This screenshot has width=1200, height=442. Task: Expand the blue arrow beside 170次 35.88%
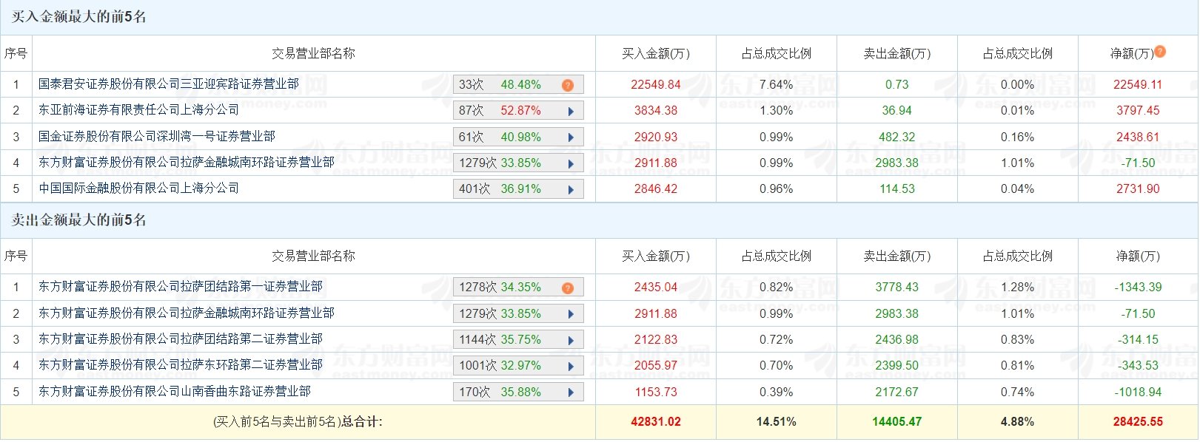click(571, 392)
